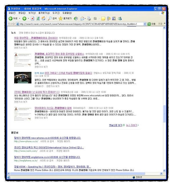Screen dimensions: 173x186
Task: Open the Search (검색) magnifier pane
Action: pos(52,18)
